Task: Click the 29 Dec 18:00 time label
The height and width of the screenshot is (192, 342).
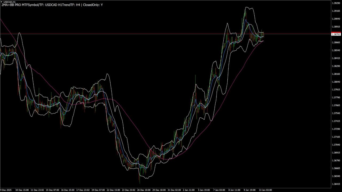Action: pyautogui.click(x=159, y=190)
